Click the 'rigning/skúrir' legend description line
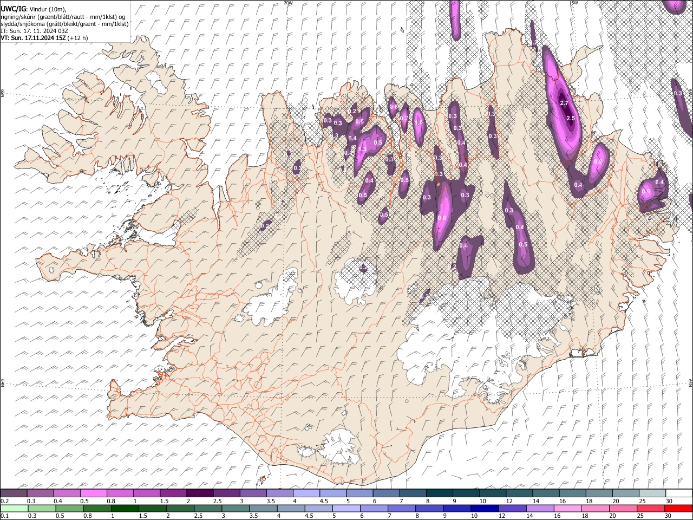Image resolution: width=693 pixels, height=520 pixels. pyautogui.click(x=64, y=17)
